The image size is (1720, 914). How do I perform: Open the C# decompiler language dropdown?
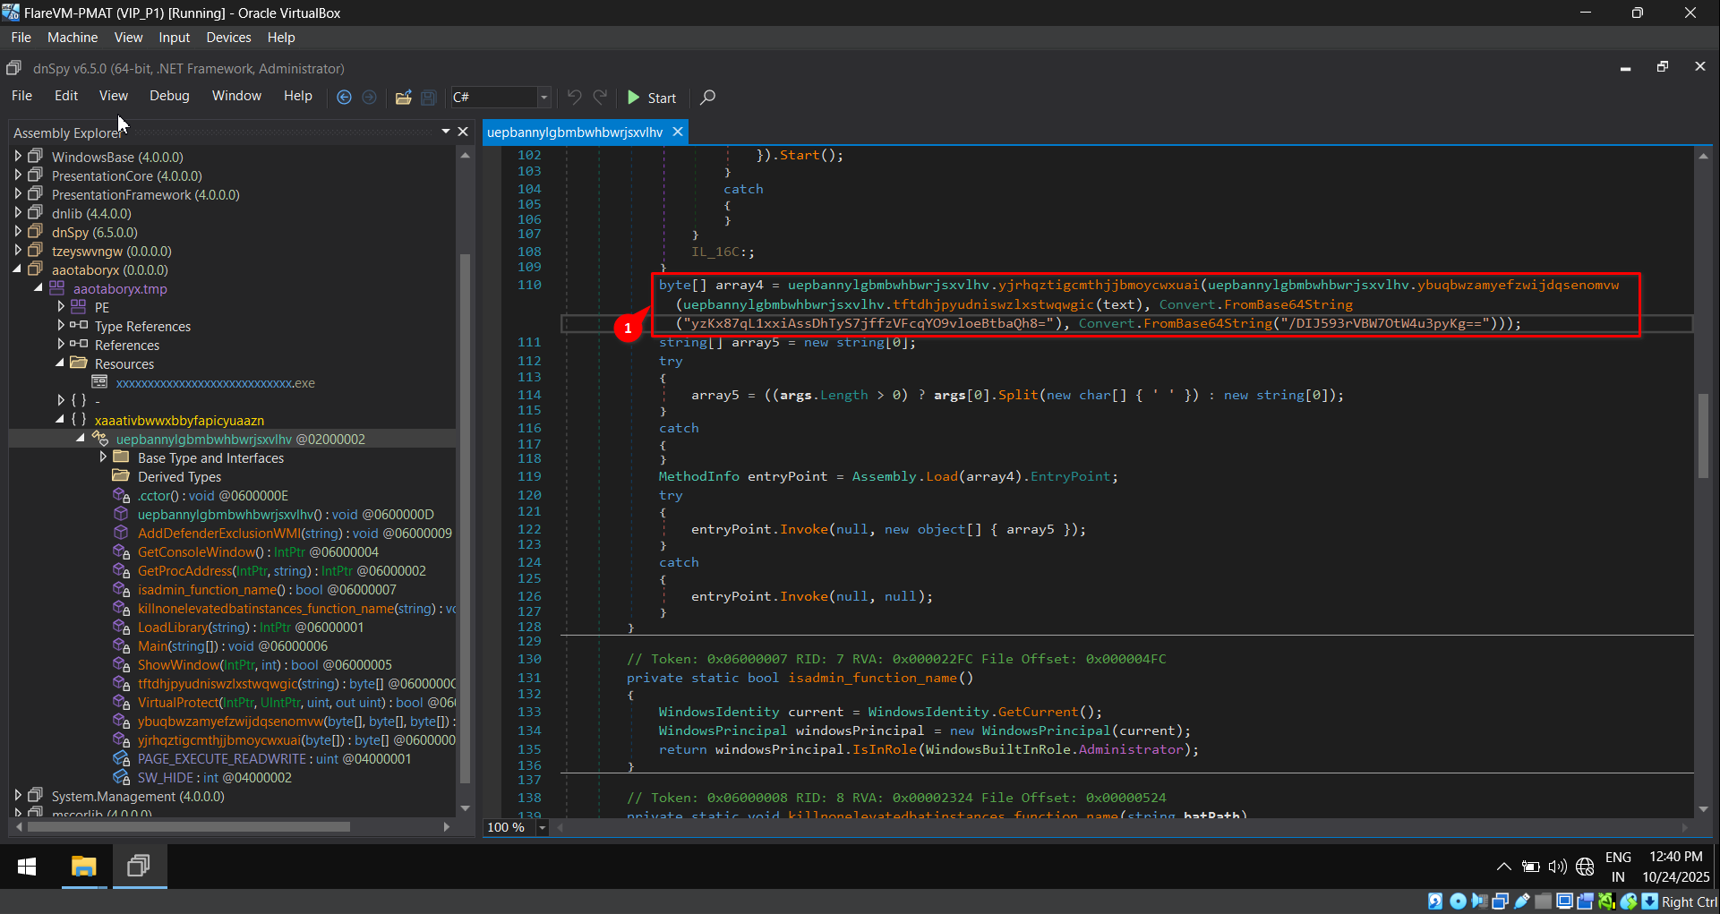pos(543,97)
